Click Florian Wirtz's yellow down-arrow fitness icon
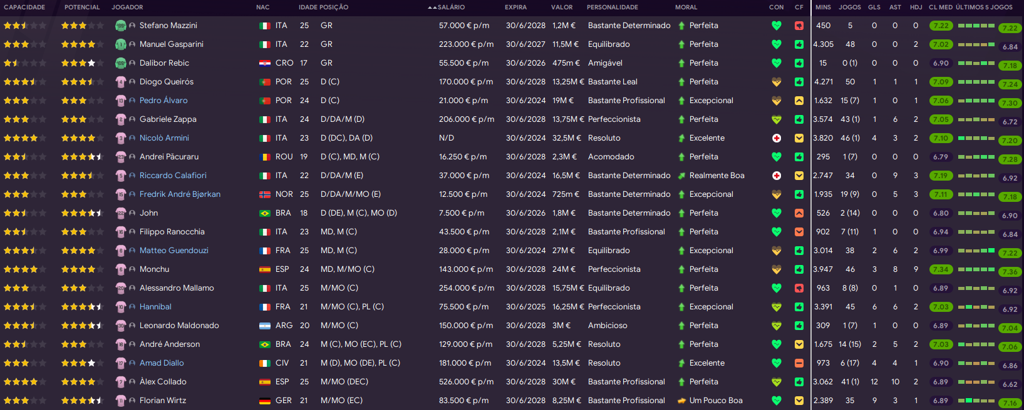 799,401
